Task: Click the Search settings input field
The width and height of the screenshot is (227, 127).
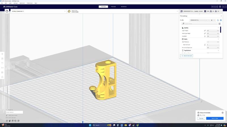Action: pos(200,24)
